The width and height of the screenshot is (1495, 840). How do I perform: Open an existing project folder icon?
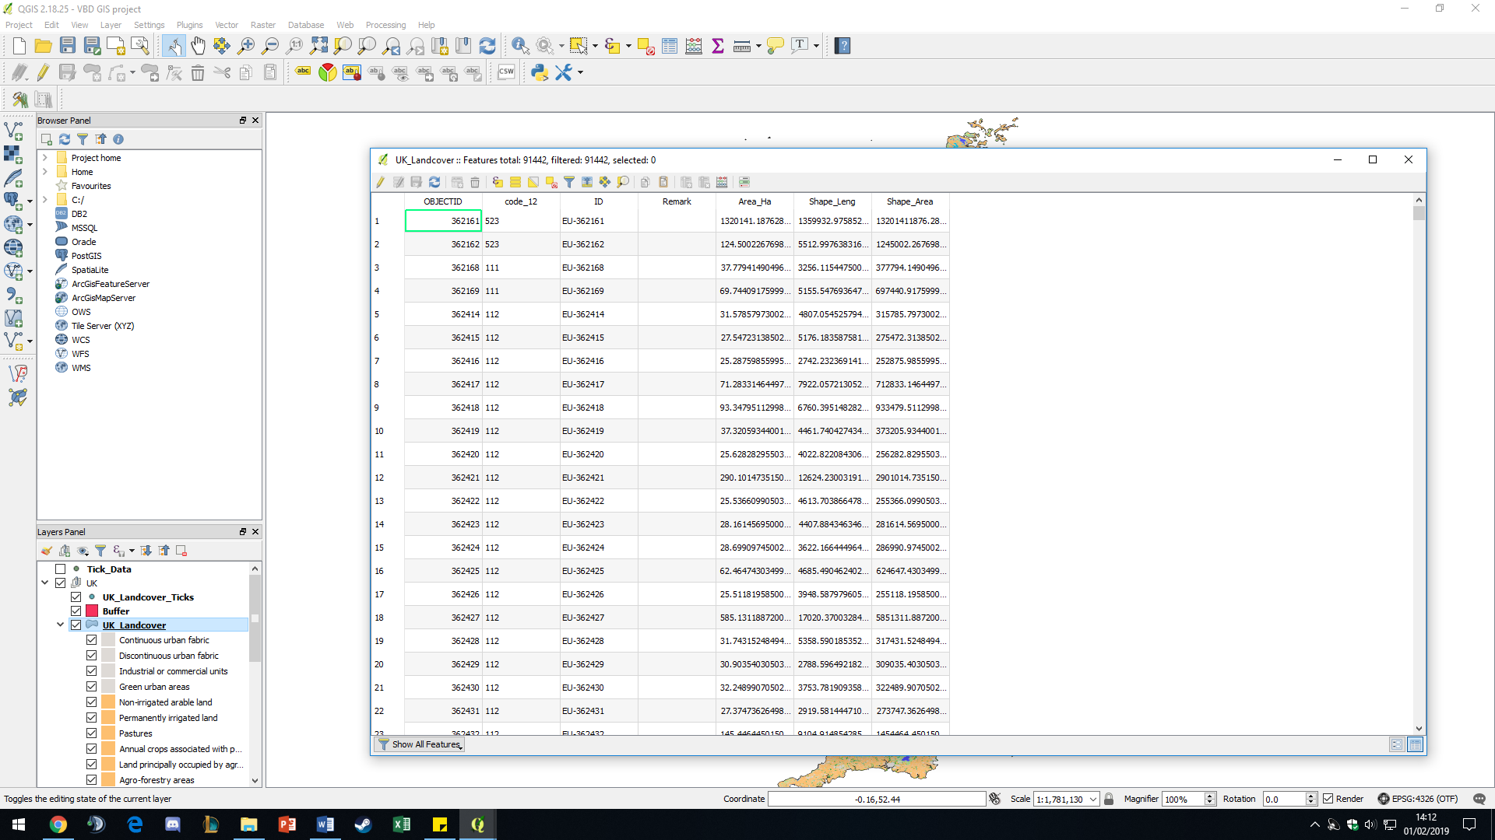click(x=44, y=46)
